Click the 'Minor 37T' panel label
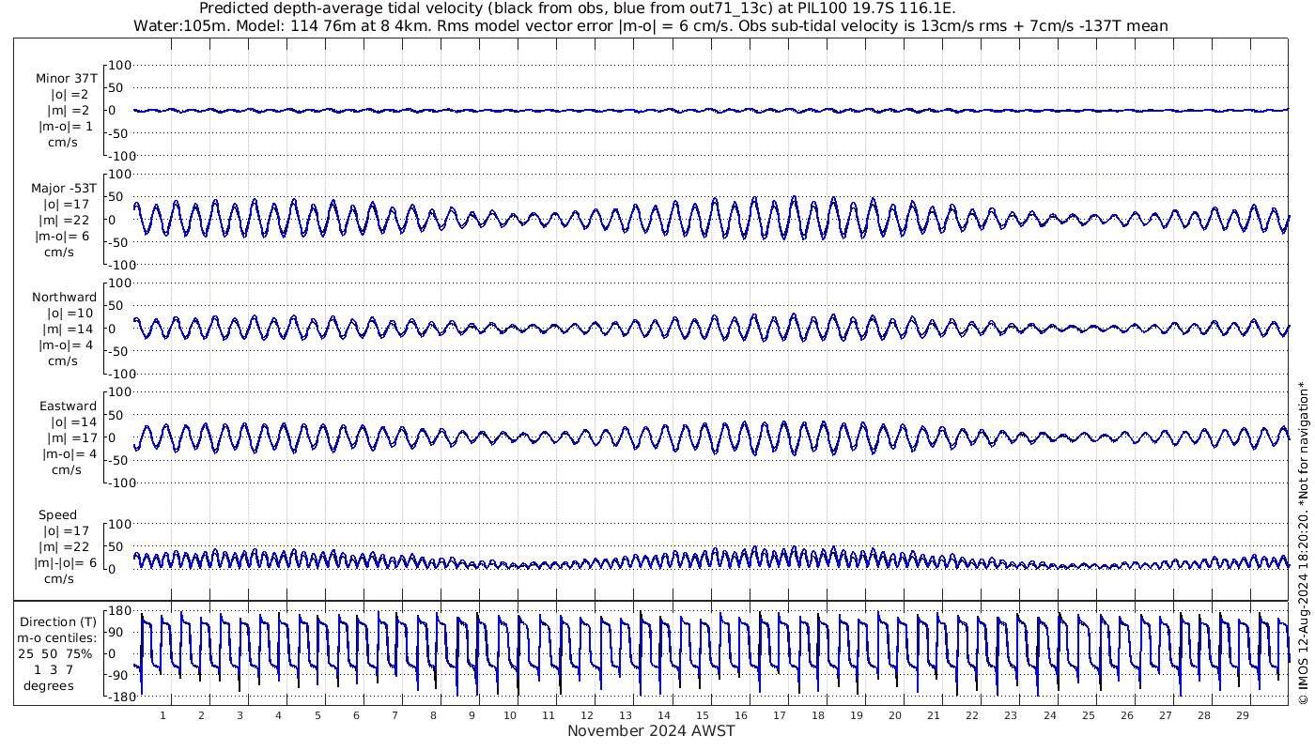 point(66,79)
